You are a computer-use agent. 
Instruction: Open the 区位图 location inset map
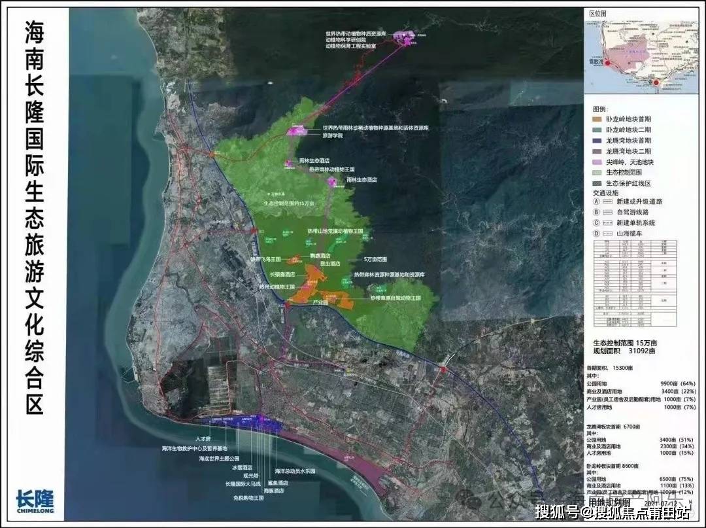coord(641,56)
